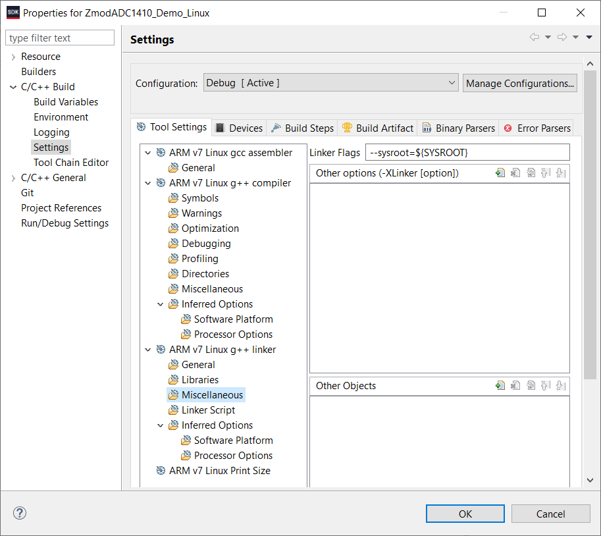This screenshot has height=536, width=601.
Task: Select Logging item
Action: pyautogui.click(x=51, y=132)
